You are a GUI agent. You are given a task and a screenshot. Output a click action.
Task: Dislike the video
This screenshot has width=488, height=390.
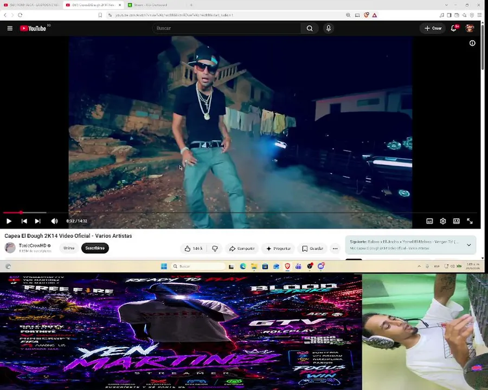215,249
